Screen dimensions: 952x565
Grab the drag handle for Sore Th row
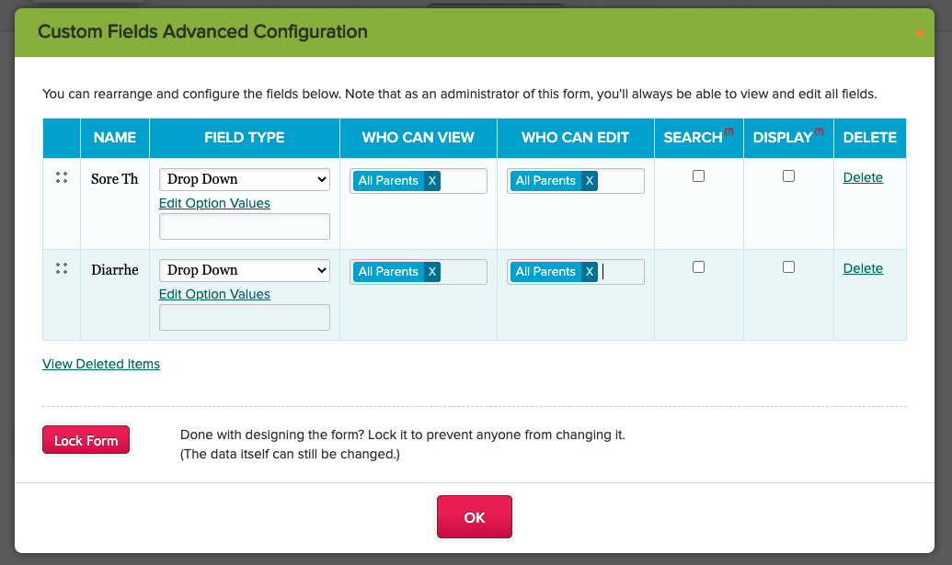tap(62, 177)
